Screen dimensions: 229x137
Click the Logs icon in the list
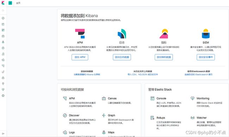pyautogui.click(x=65, y=132)
